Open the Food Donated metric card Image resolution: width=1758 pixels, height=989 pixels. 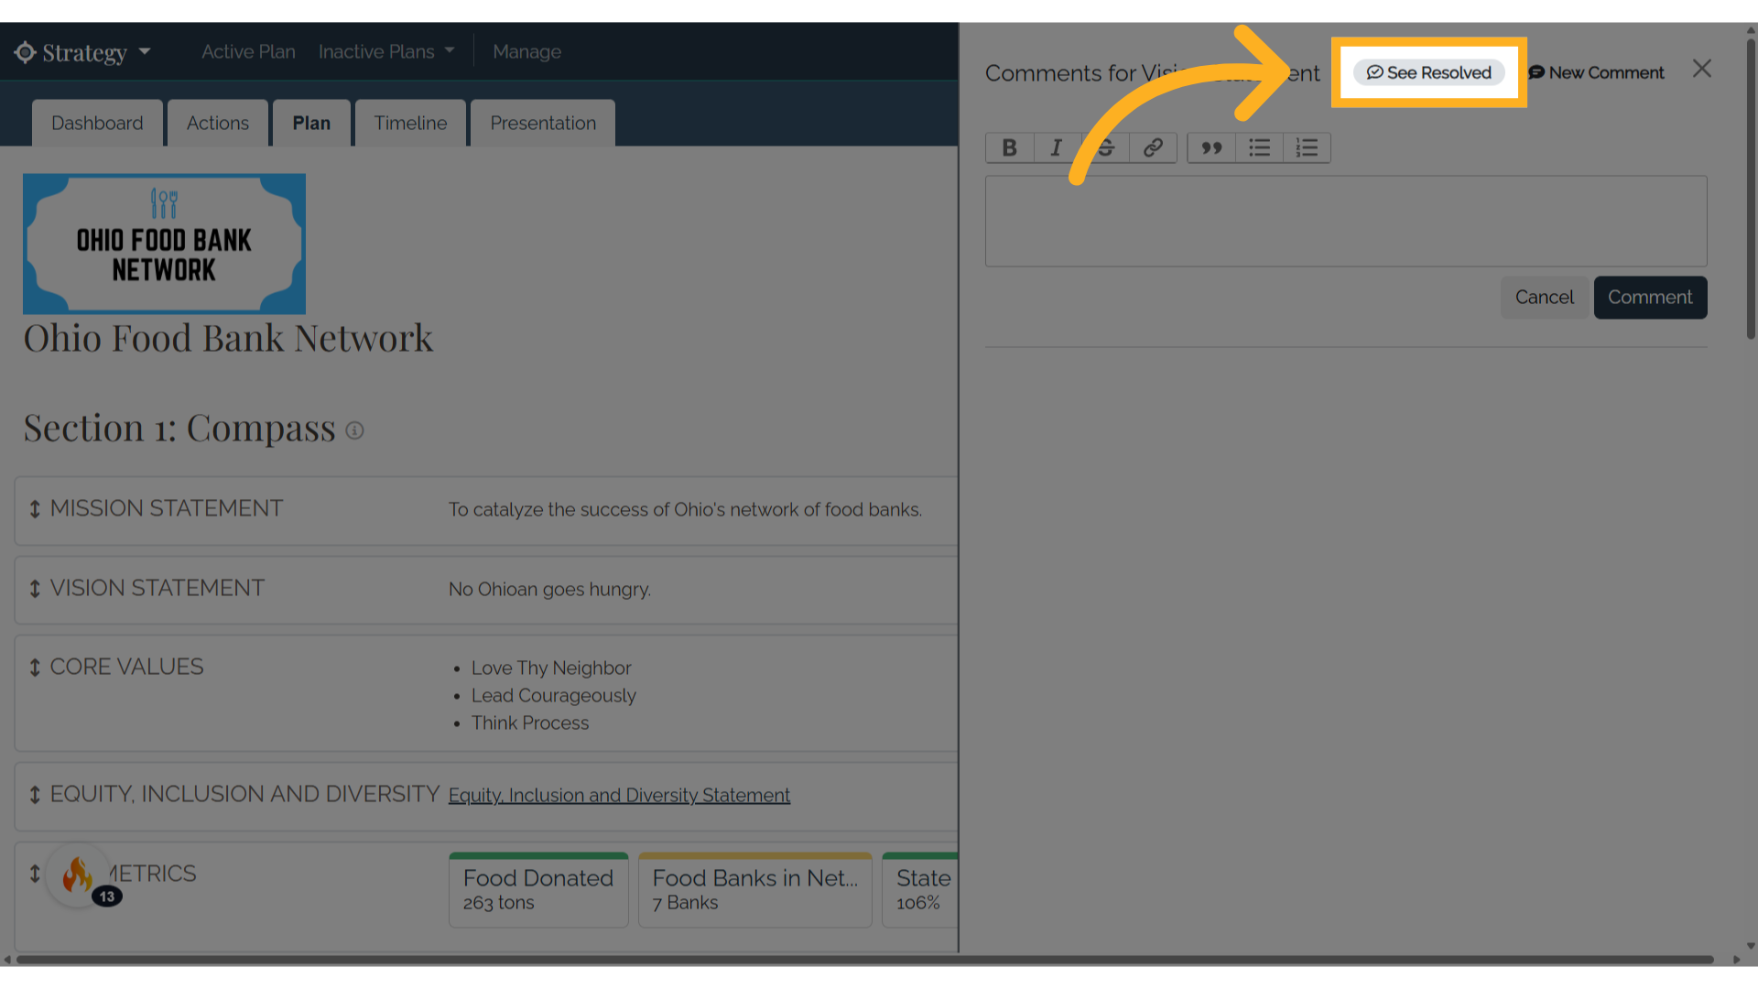[538, 889]
